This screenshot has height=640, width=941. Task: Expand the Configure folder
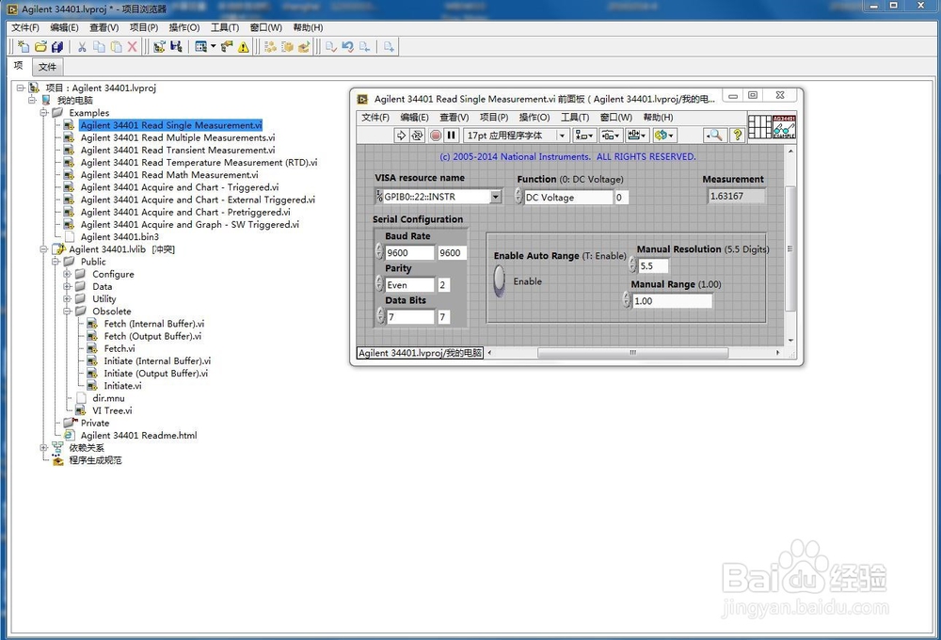point(67,274)
